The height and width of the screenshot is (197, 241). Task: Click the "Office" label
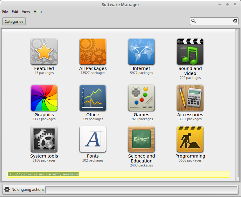click(93, 115)
